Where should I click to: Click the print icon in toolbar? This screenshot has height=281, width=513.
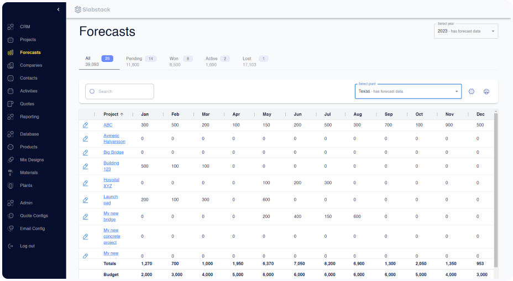486,91
